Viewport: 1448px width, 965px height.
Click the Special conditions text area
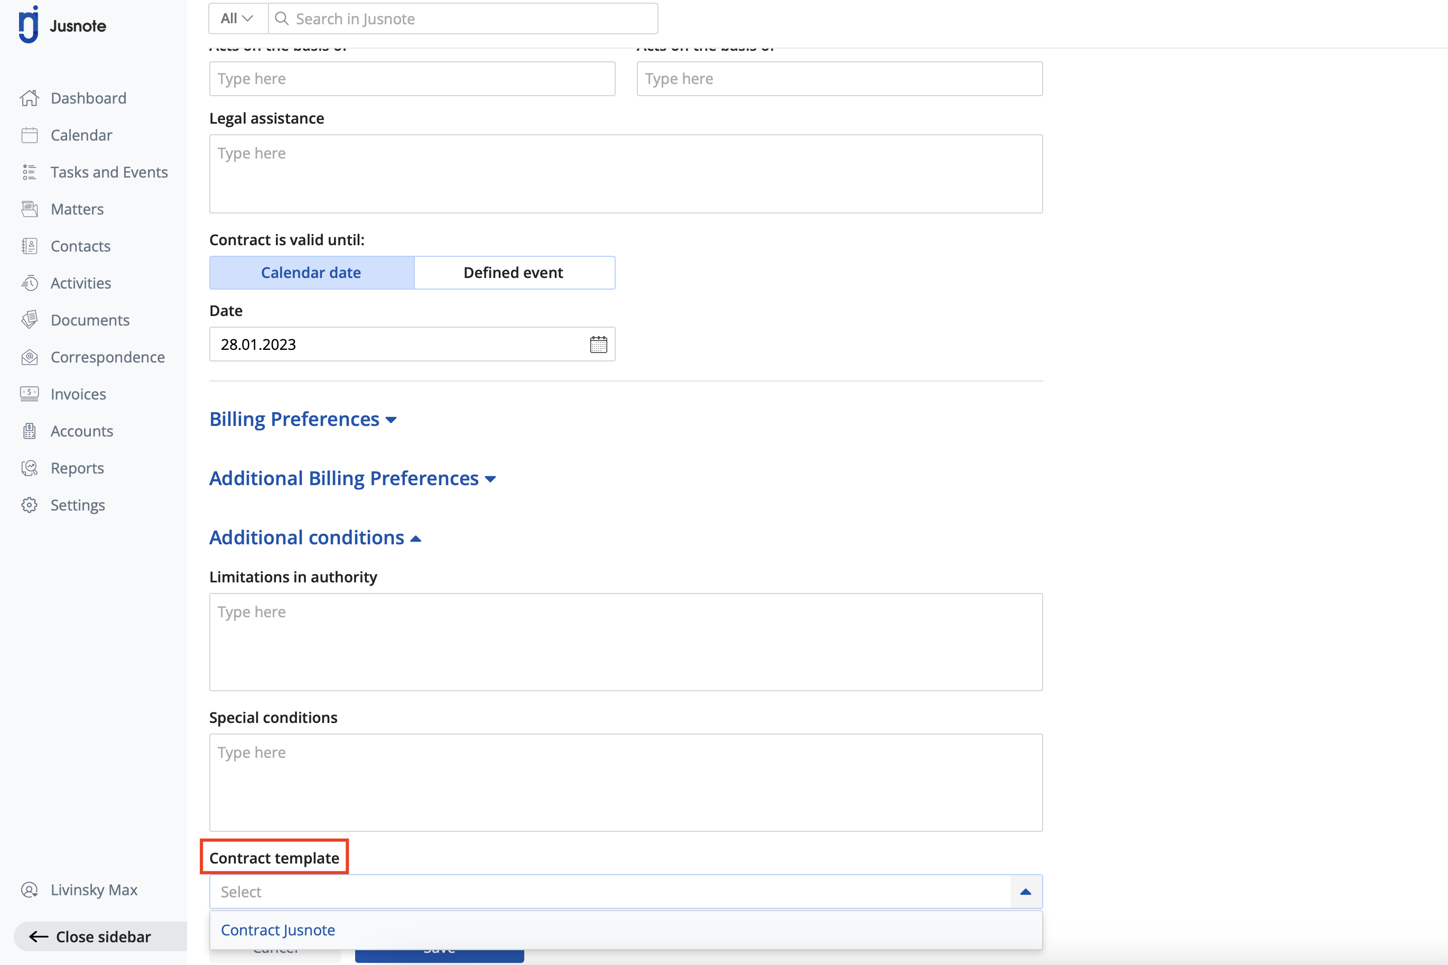(x=626, y=782)
